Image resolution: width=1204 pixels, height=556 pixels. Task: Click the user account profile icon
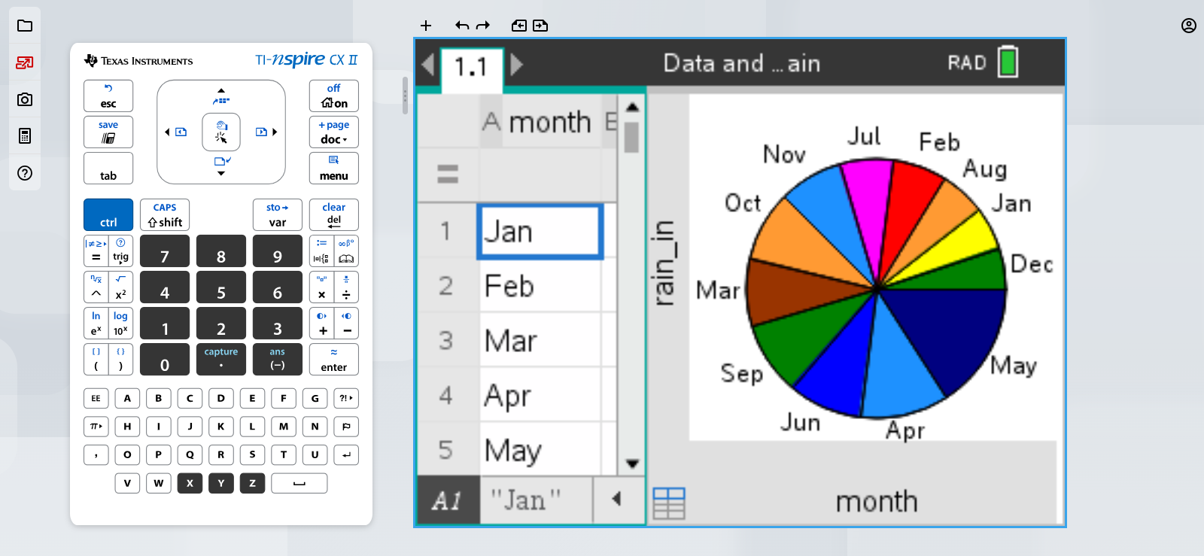pyautogui.click(x=1189, y=26)
